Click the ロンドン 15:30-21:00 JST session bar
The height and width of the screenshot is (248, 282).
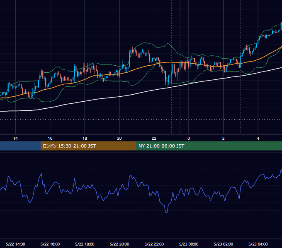(88, 146)
